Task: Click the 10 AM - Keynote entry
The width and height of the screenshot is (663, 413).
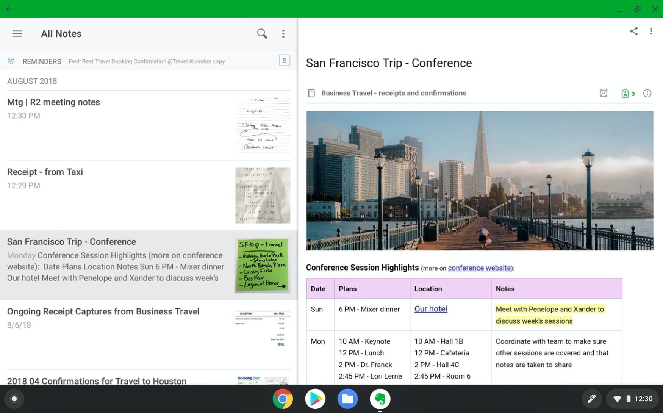Action: pyautogui.click(x=364, y=341)
